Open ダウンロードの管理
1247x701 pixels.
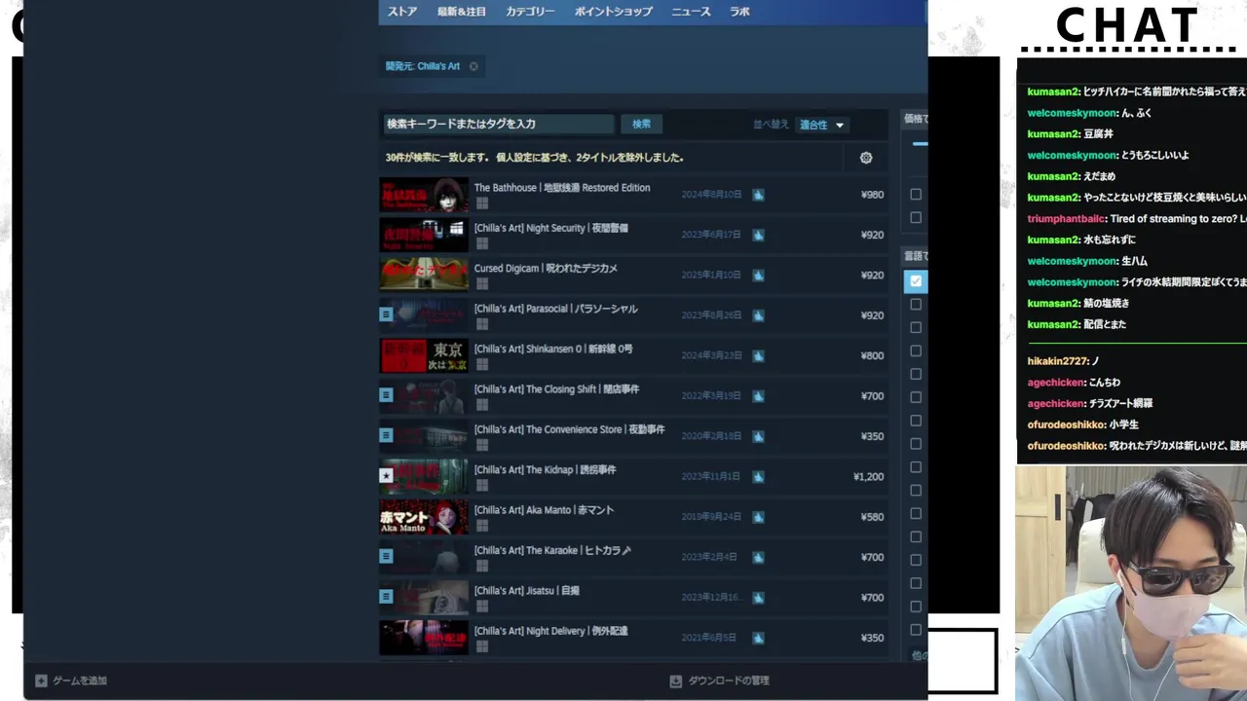(729, 681)
